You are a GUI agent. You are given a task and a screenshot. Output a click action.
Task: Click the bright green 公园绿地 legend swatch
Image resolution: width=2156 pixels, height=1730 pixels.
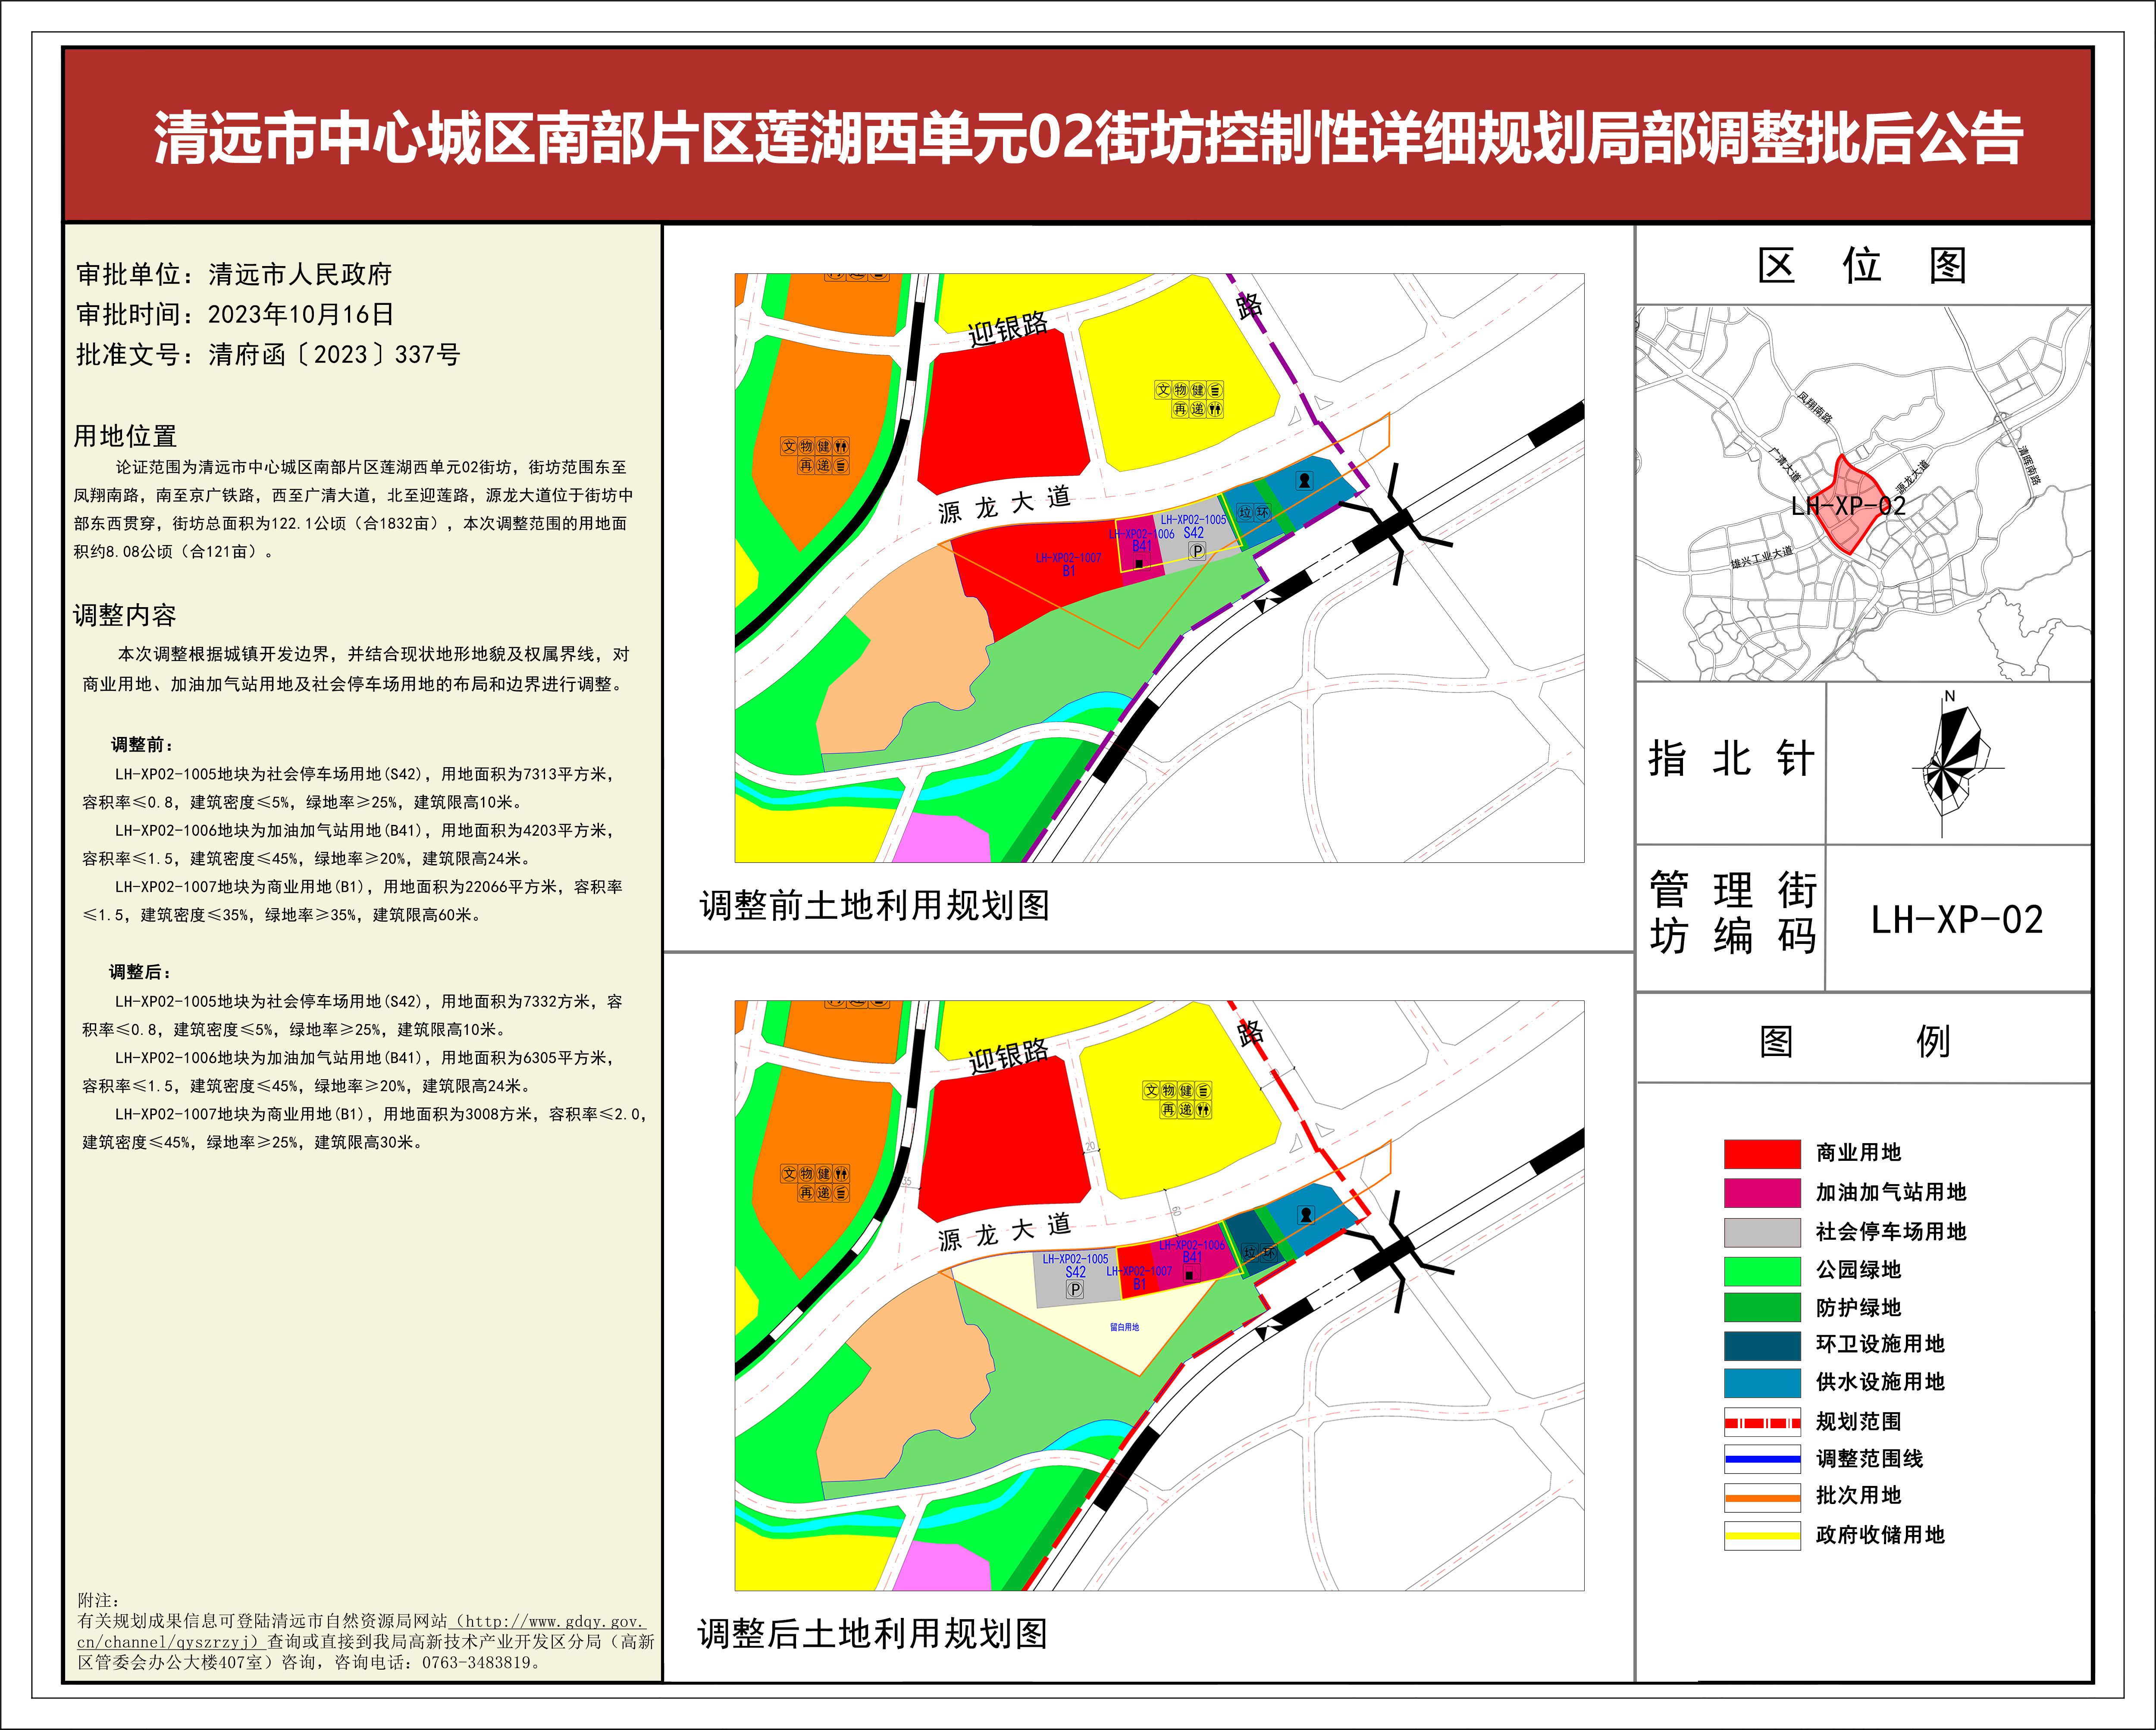[1762, 1270]
